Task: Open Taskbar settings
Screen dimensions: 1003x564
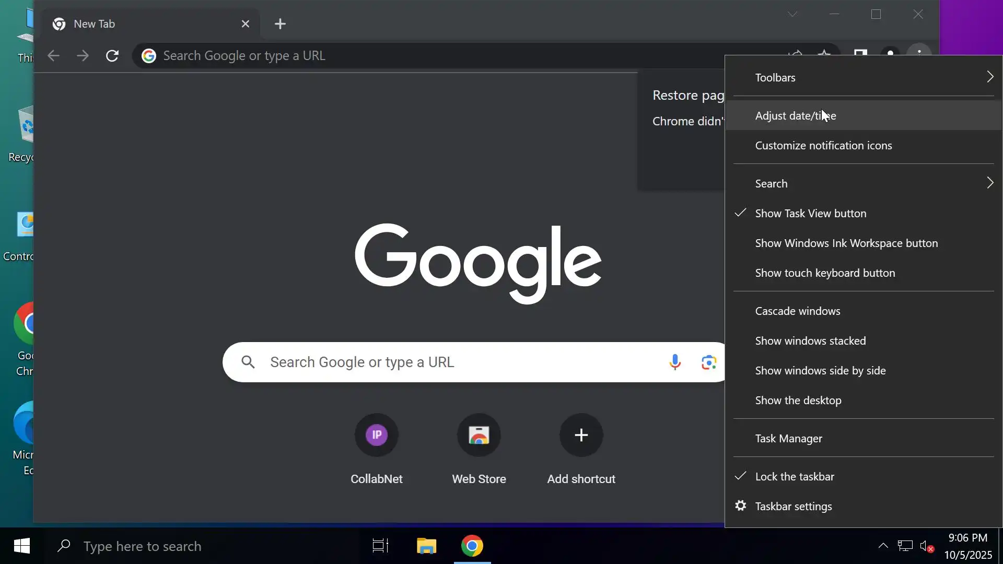Action: click(x=793, y=507)
